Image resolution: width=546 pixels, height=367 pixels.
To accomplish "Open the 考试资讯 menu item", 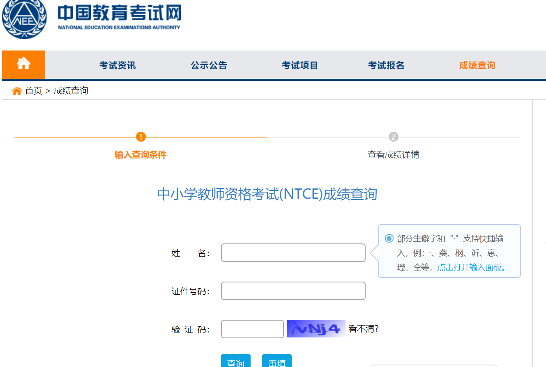I will [x=117, y=65].
